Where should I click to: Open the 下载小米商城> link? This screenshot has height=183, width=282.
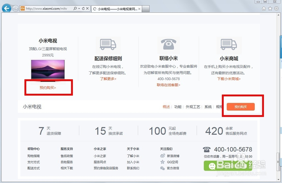point(229,79)
